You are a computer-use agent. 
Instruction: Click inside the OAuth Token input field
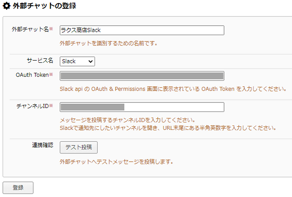point(142,76)
